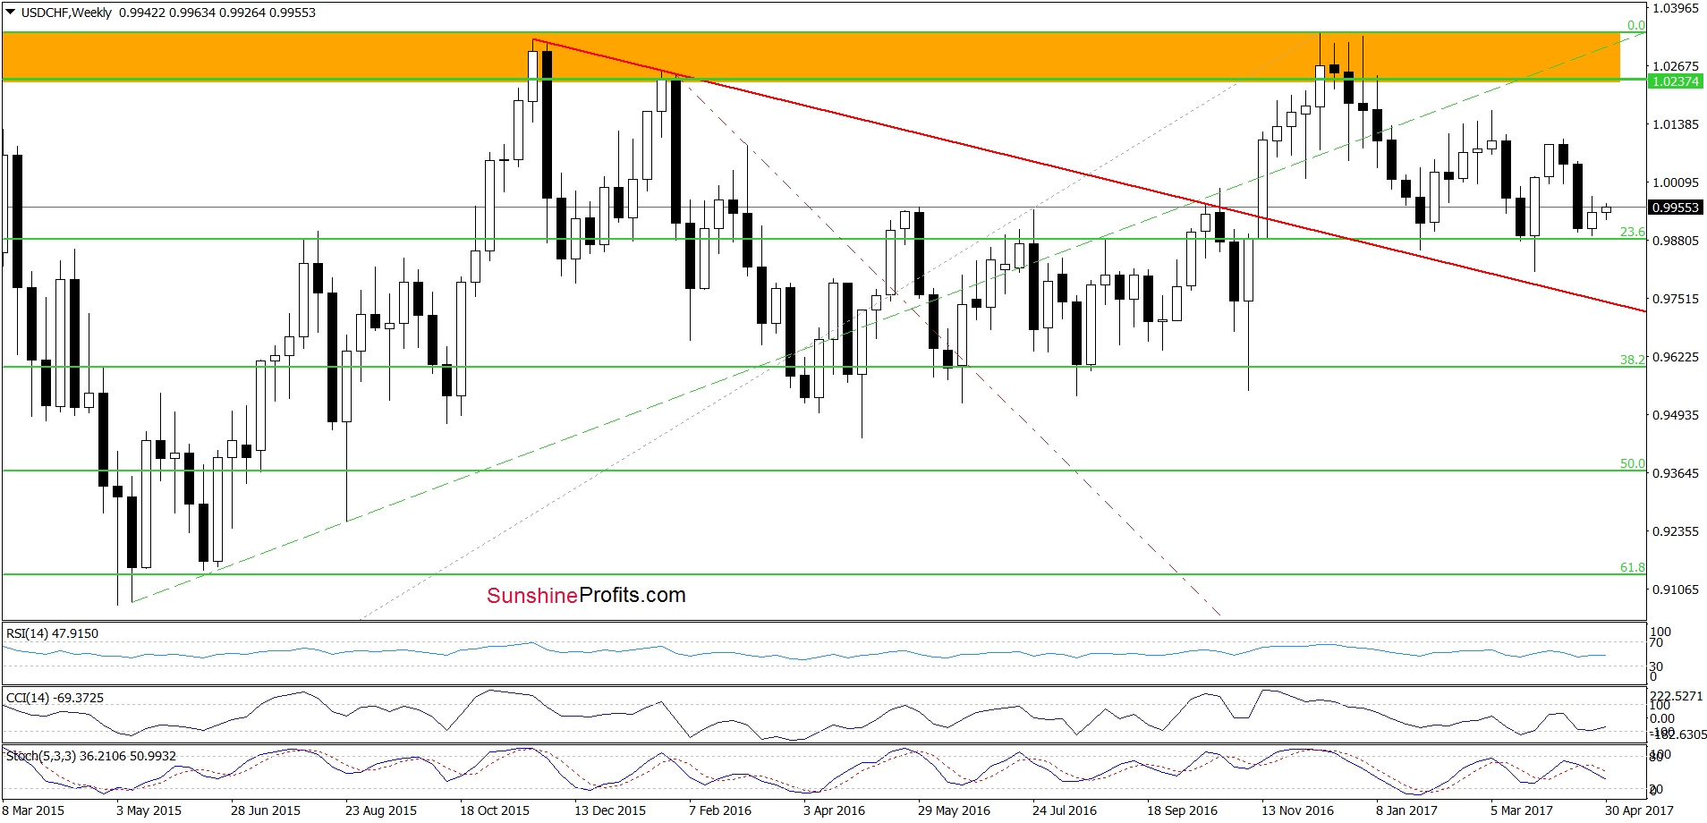Click the 18 Sep 2016 date label
The image size is (1707, 823).
1183,810
